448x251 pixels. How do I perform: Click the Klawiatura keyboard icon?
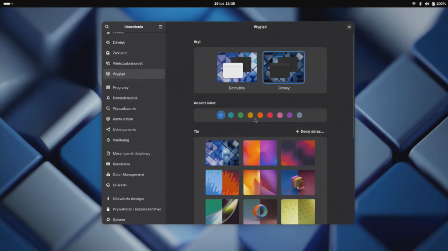pyautogui.click(x=108, y=164)
